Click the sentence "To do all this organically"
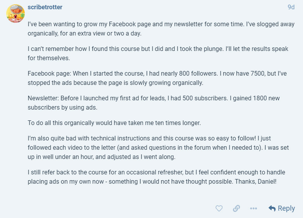Viewport: 303px width, 218px height. [114, 123]
